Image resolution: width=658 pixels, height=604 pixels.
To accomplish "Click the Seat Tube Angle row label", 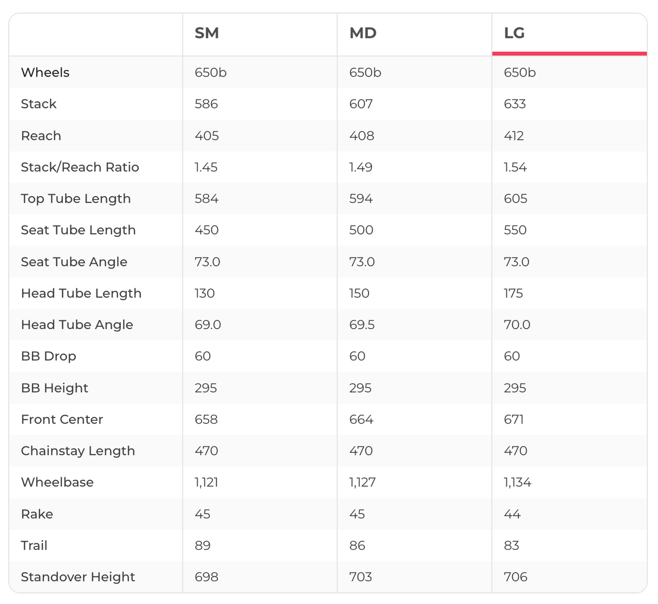I will pyautogui.click(x=74, y=262).
